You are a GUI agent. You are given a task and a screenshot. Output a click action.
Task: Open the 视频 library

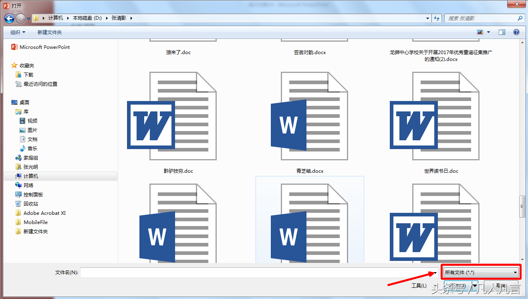click(28, 121)
